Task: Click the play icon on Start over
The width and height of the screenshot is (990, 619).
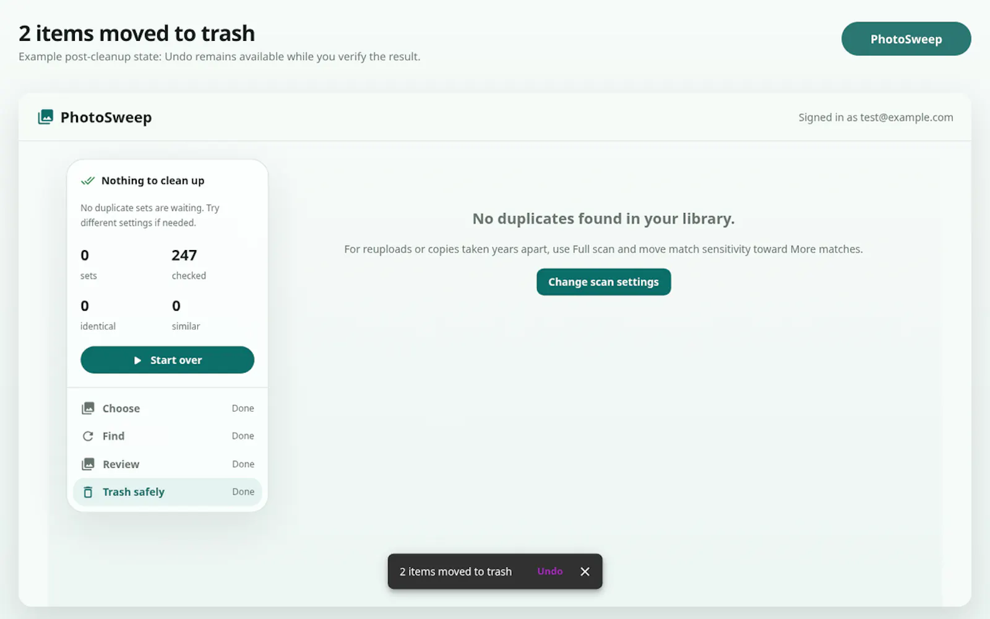Action: (x=137, y=360)
